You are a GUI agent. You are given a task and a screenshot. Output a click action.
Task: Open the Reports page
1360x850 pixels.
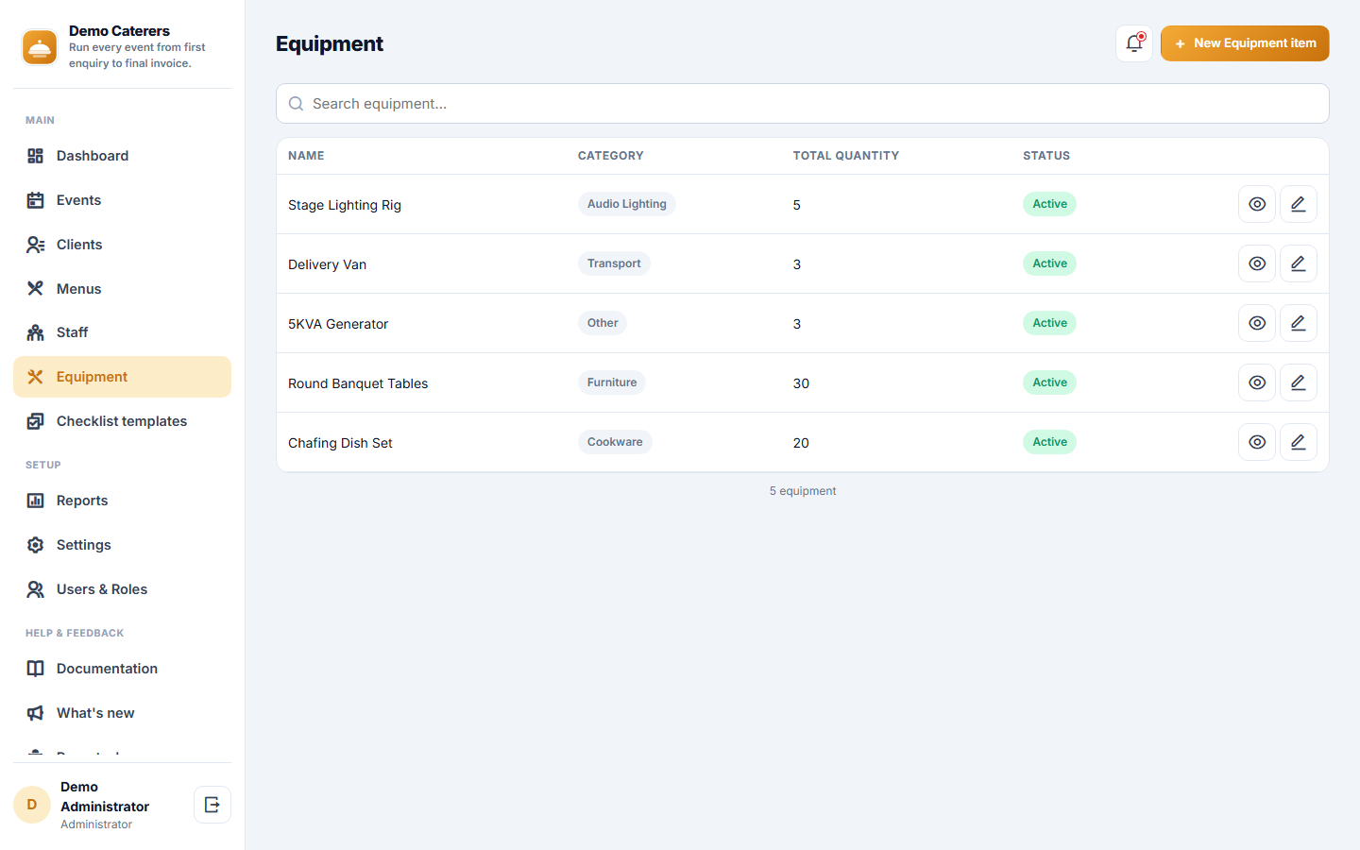[x=122, y=501]
